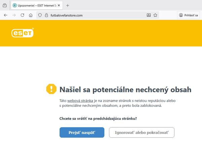Open tracking protection shield icon
Viewport: 202px width, 143px height.
pos(39,15)
